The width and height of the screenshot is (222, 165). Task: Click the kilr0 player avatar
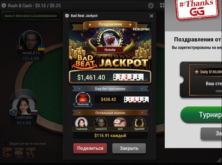click(120, 122)
